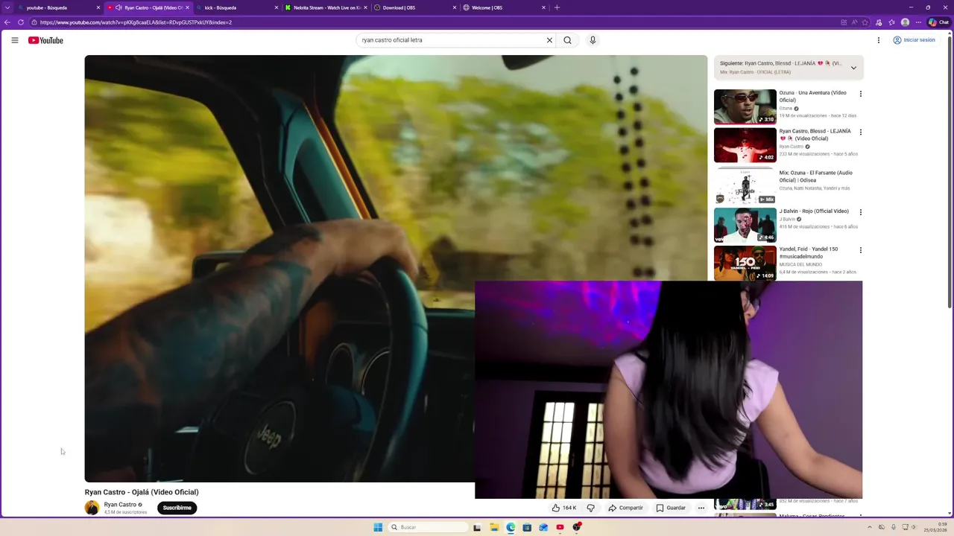The image size is (954, 536).
Task: Open the red YouTube taskbar app icon
Action: 560,527
